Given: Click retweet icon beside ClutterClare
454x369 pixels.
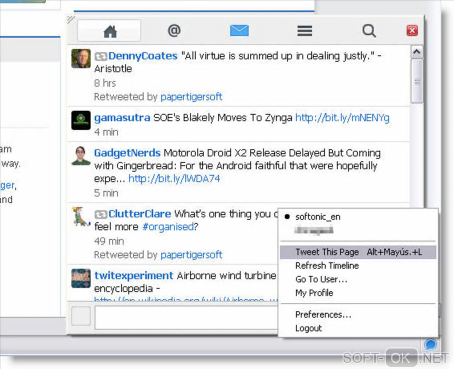Looking at the screenshot, I should [x=101, y=215].
